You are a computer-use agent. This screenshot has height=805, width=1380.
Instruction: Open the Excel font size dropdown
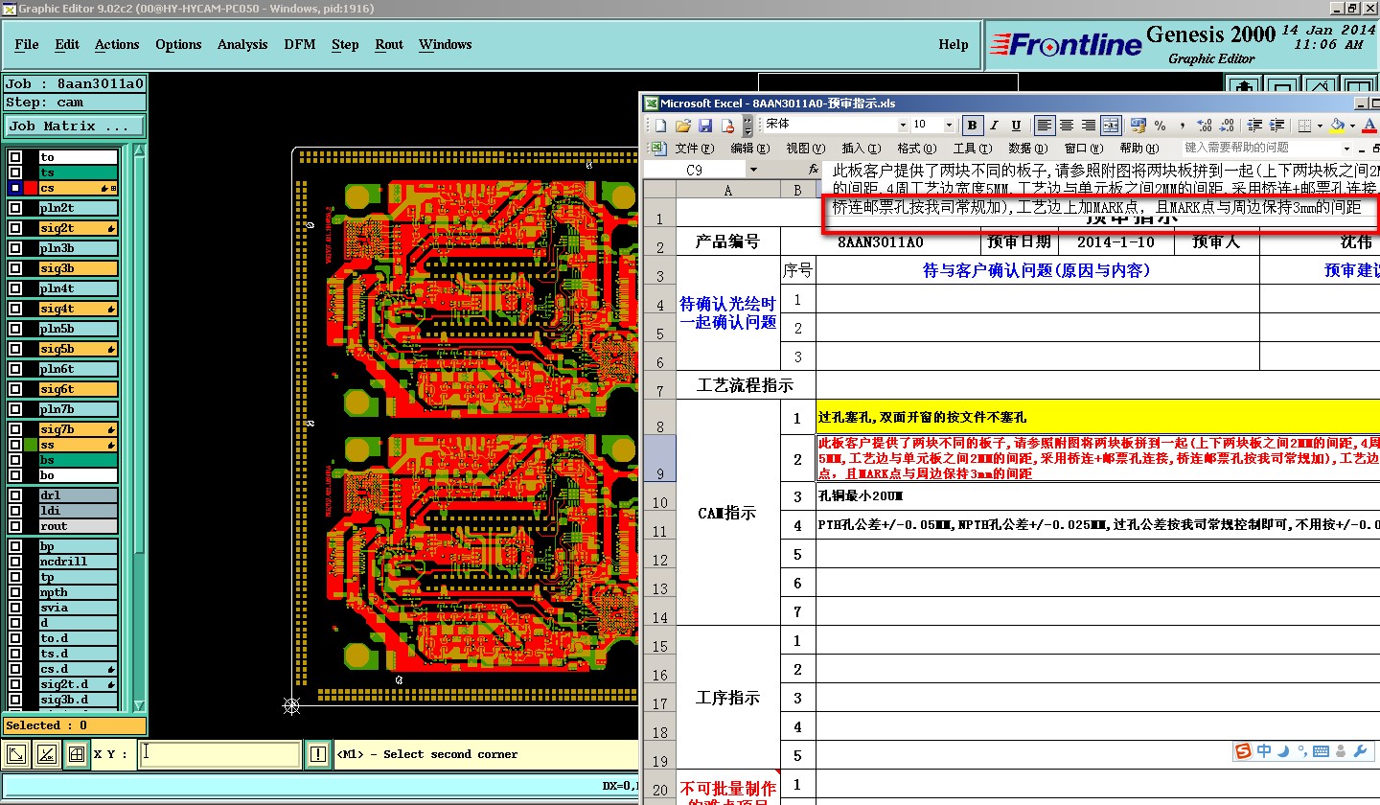tap(949, 126)
